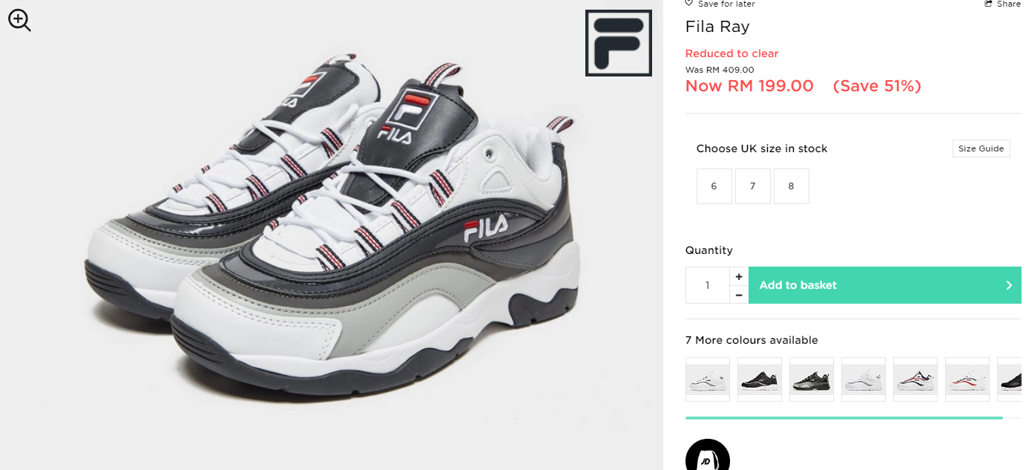Choose the black colour variant thumbnail
The image size is (1026, 470).
click(x=760, y=379)
